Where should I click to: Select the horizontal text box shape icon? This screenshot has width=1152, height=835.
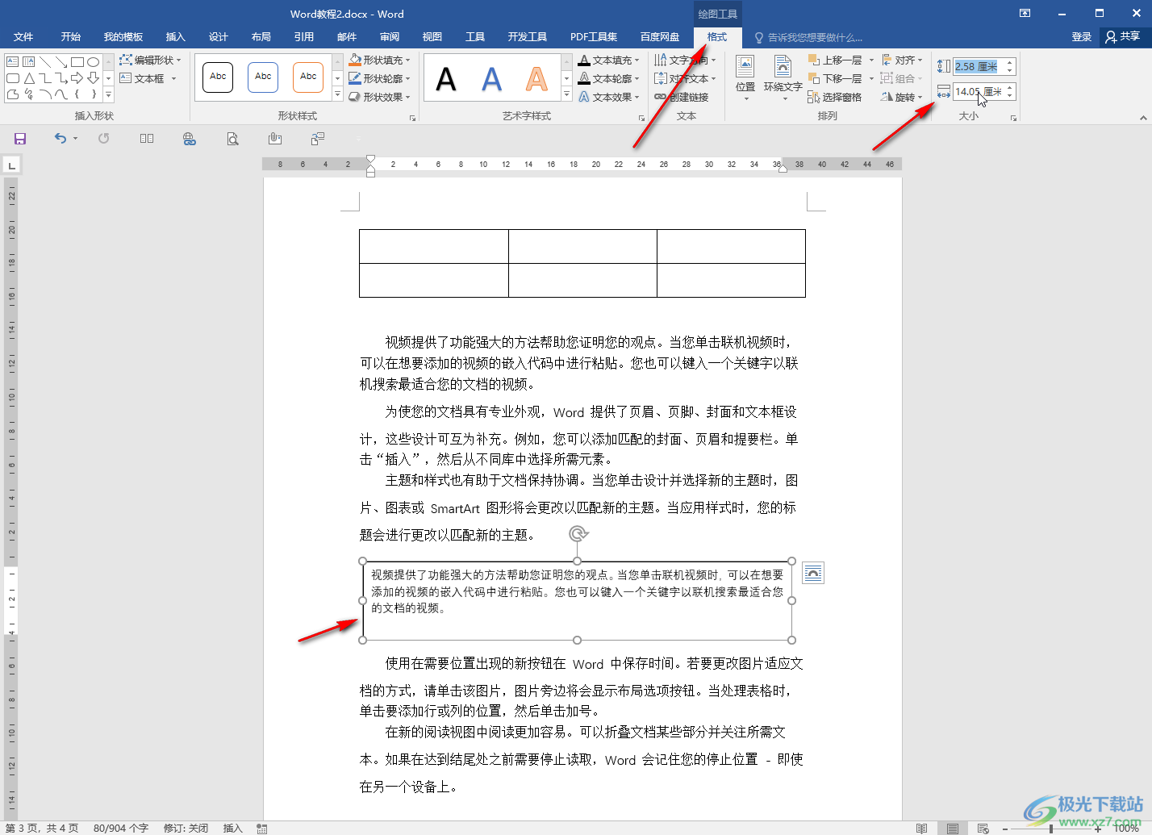point(13,61)
